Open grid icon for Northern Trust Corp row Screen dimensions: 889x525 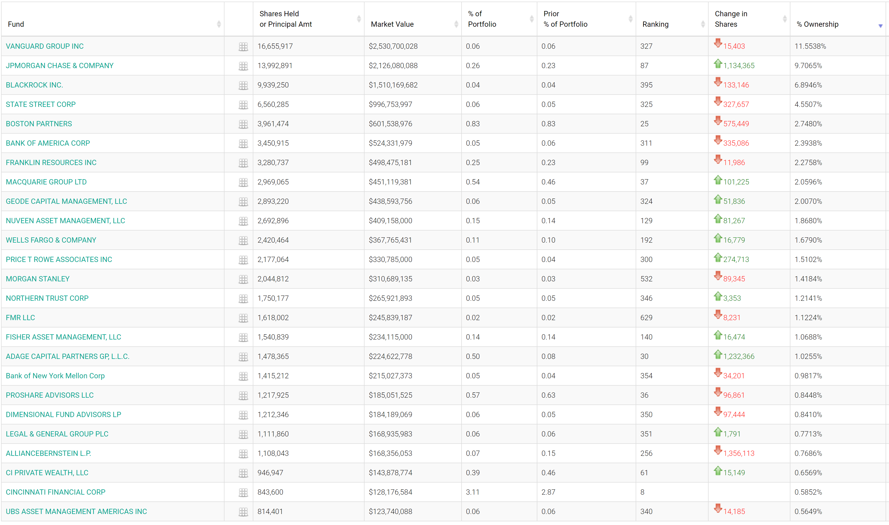pyautogui.click(x=243, y=299)
